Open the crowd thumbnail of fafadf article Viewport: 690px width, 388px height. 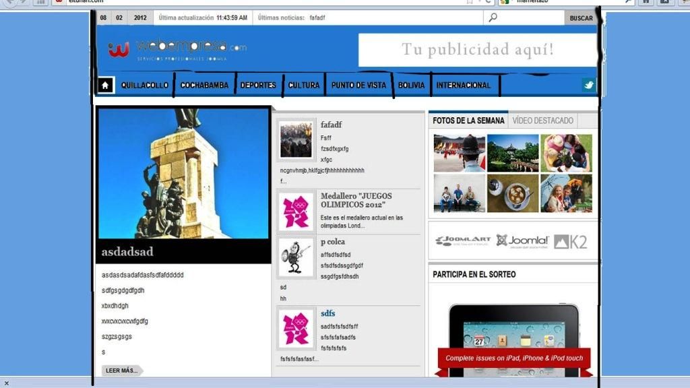[x=296, y=140]
